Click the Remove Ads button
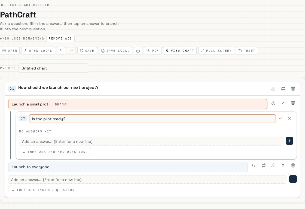305x209 pixels. tap(60, 38)
